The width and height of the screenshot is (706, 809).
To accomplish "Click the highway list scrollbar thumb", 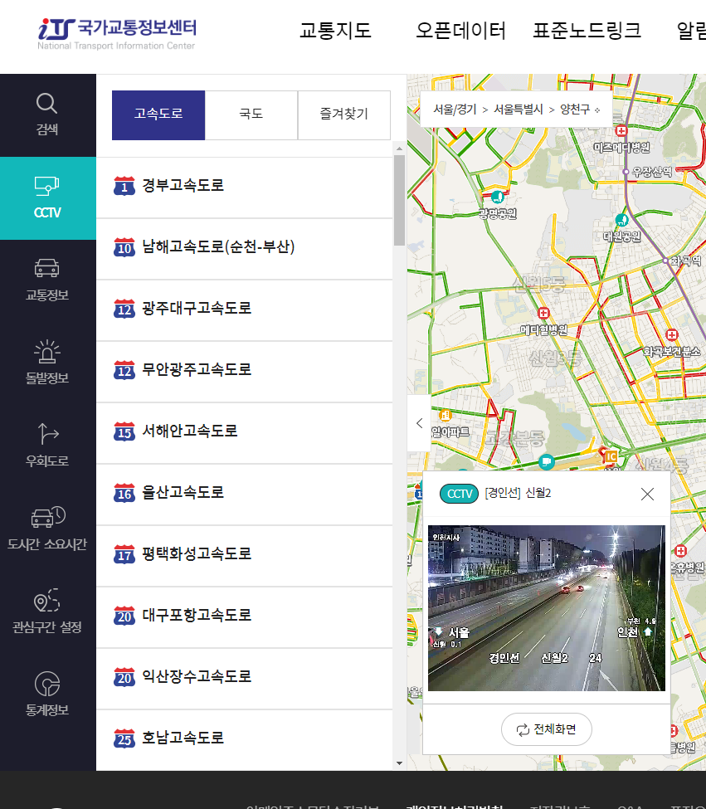I will point(399,200).
